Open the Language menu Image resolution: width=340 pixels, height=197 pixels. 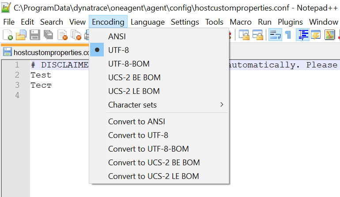(147, 22)
